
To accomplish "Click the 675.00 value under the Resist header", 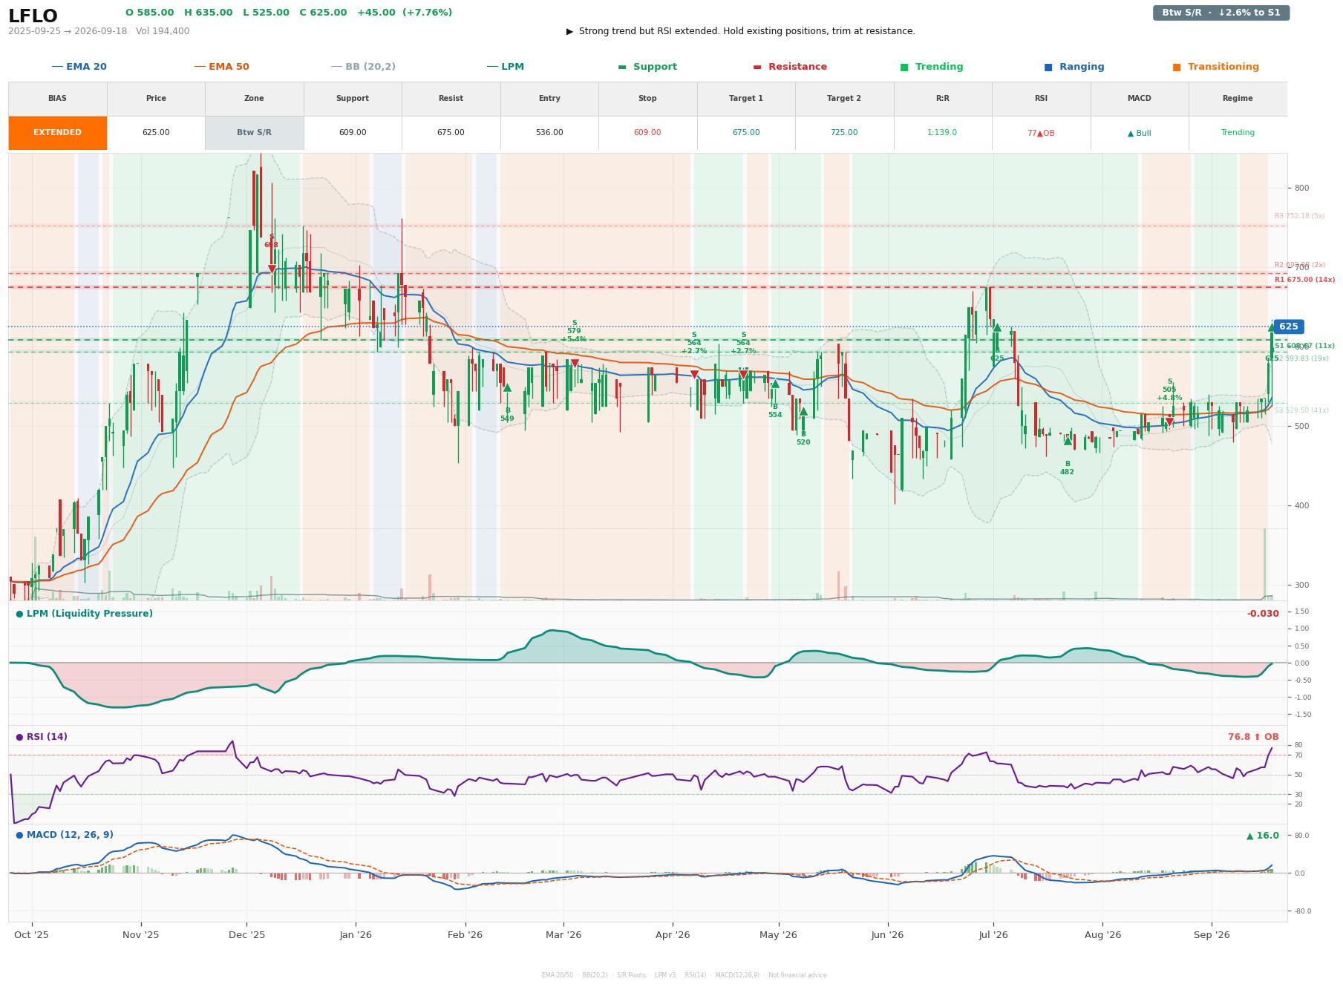I will coord(451,133).
